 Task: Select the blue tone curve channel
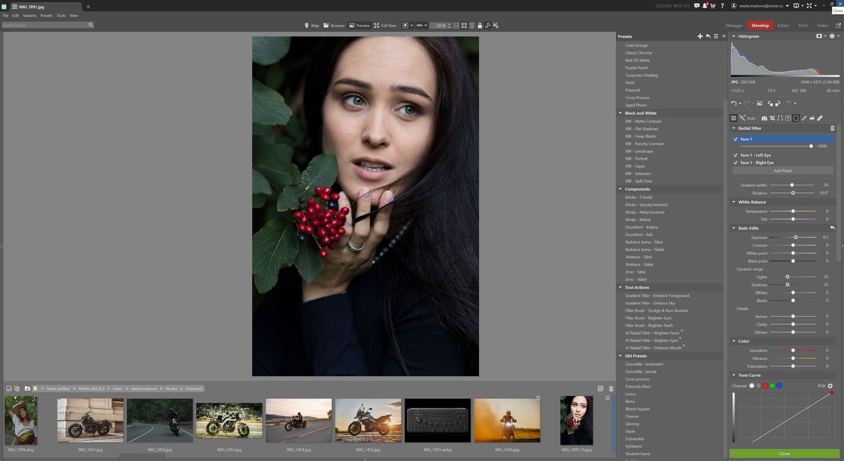pyautogui.click(x=779, y=386)
